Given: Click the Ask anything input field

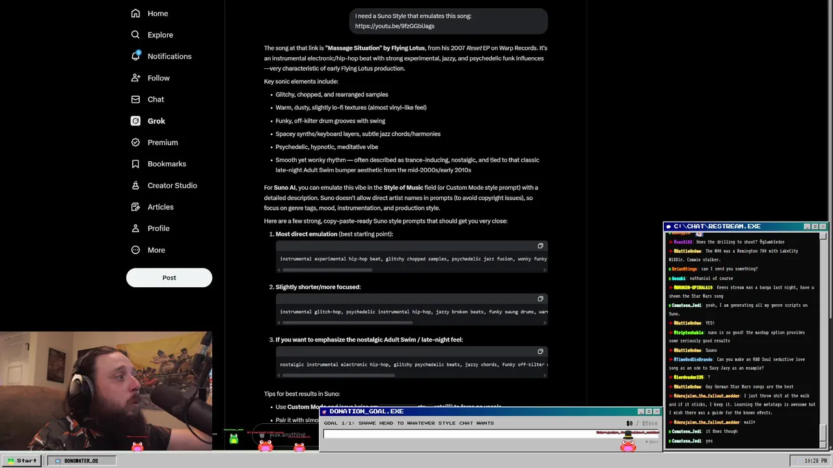Looking at the screenshot, I should 288,435.
